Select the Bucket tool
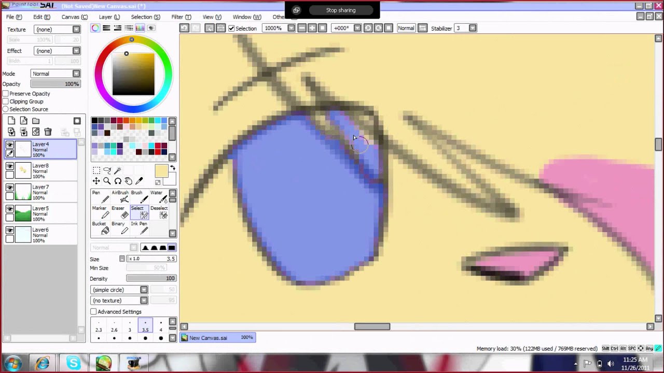 click(x=101, y=228)
